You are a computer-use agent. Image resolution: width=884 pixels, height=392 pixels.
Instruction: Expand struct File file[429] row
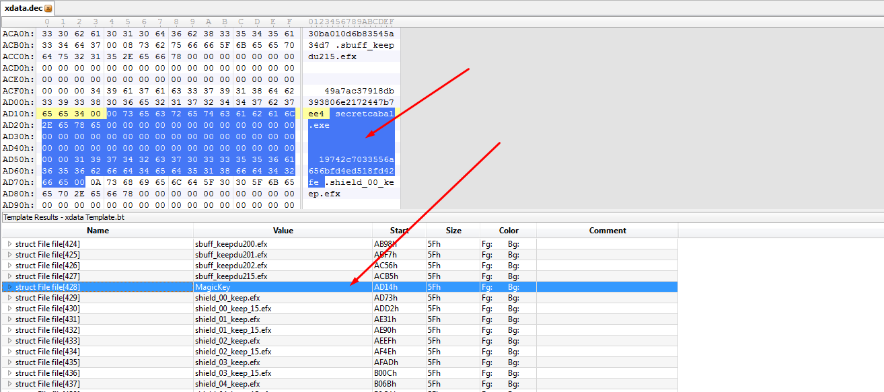9,298
